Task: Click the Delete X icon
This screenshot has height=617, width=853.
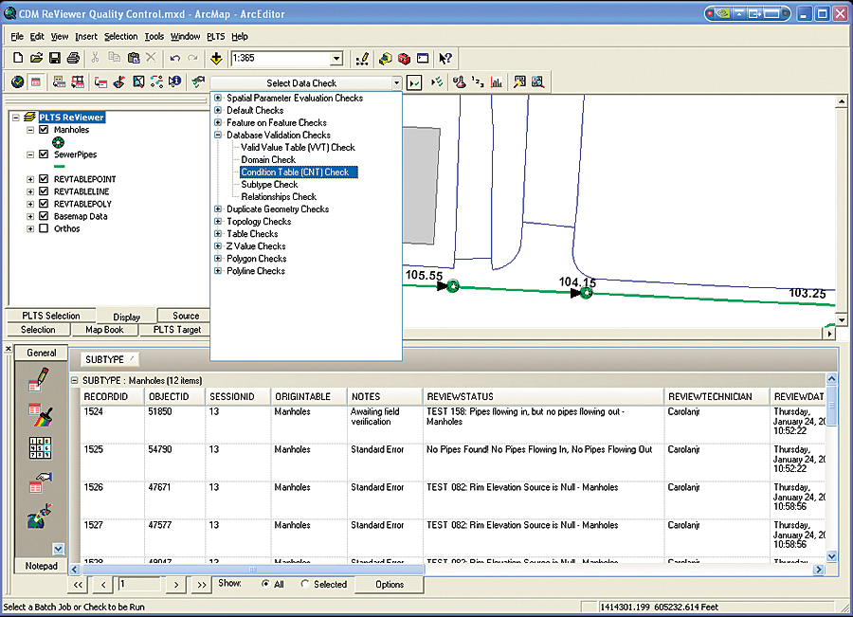Action: 152,58
